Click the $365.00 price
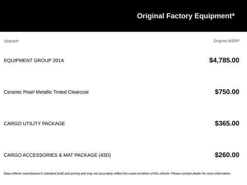 pyautogui.click(x=227, y=123)
